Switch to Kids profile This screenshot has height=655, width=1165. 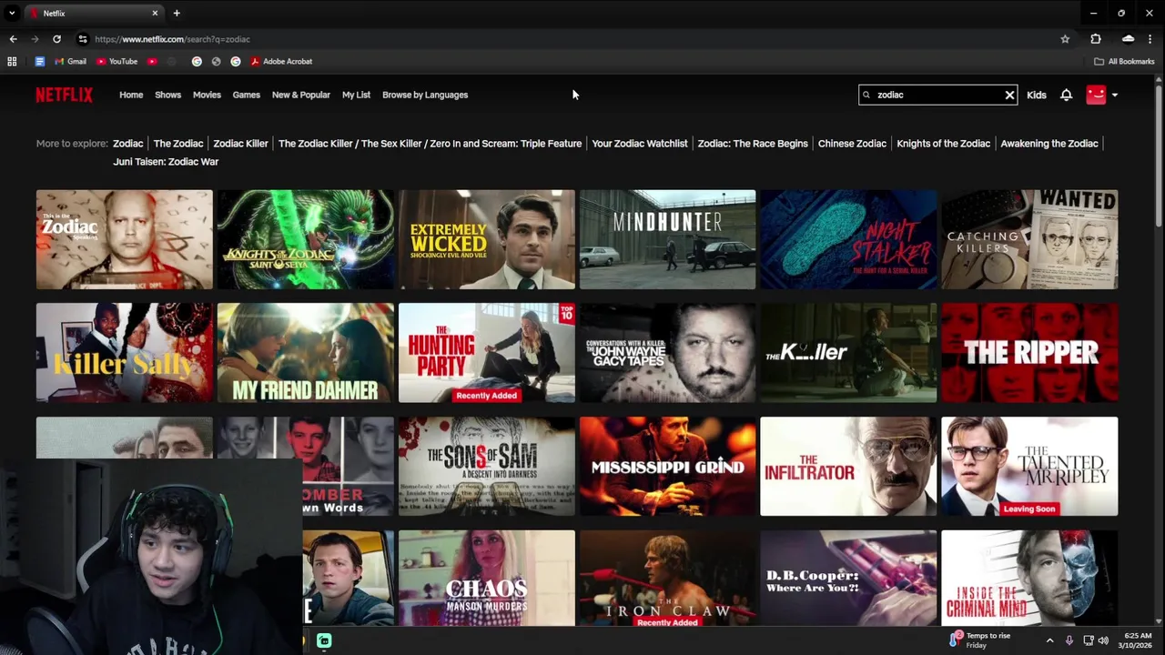click(1037, 95)
